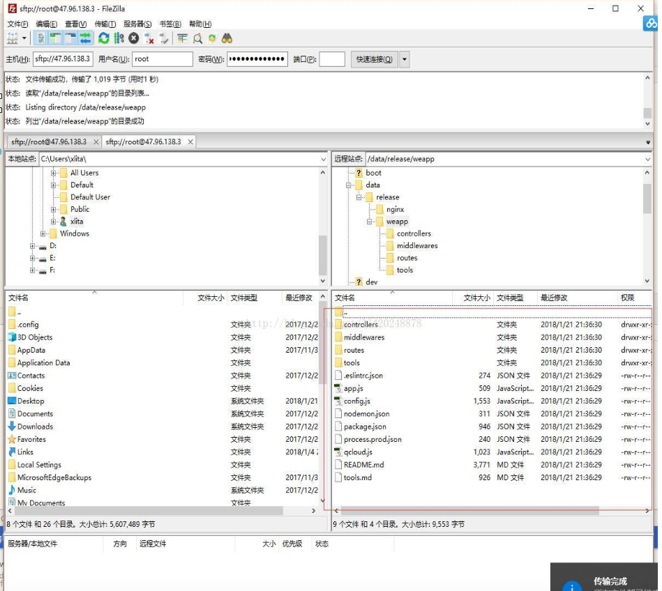
Task: Toggle the message log display
Action: 40,39
